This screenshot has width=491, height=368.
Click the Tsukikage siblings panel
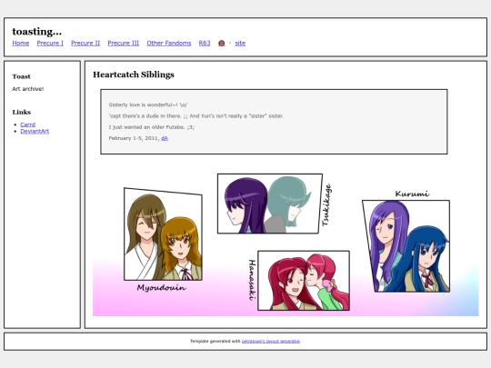(x=270, y=204)
